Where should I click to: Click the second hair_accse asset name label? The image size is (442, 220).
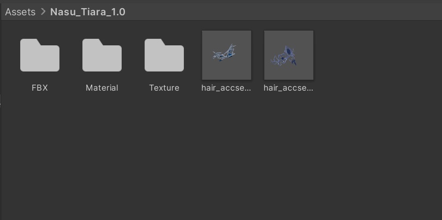tap(289, 88)
